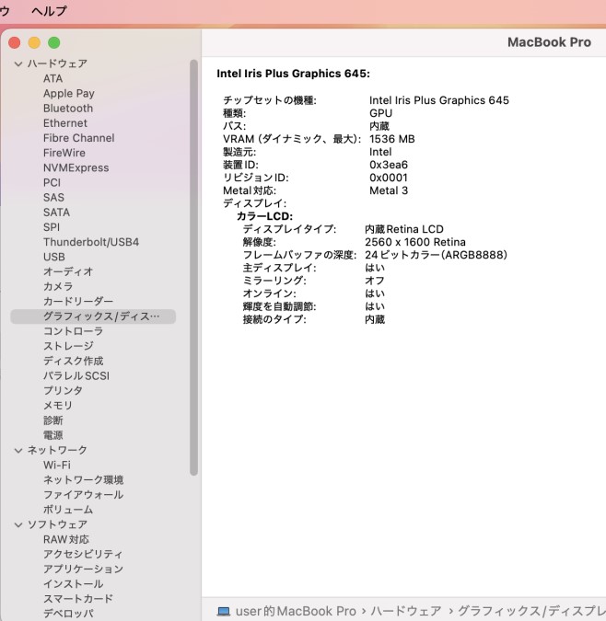606x621 pixels.
Task: Click the リビジョンID value 0x0001
Action: [x=389, y=178]
